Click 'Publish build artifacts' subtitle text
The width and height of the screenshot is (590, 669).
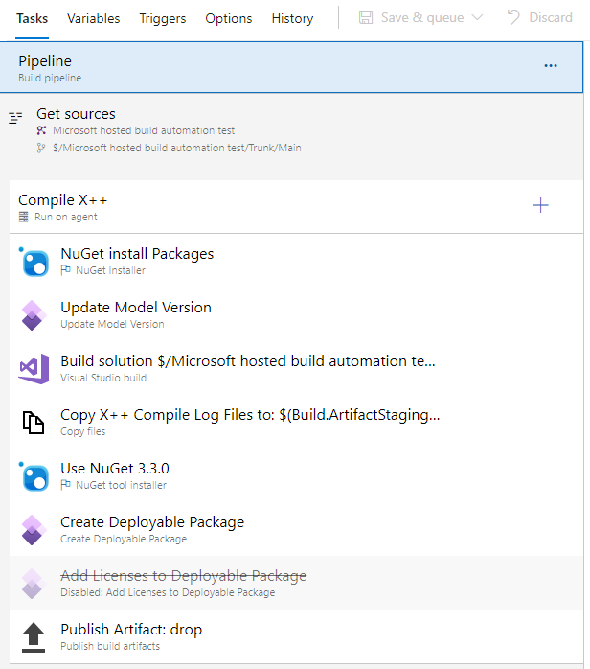click(x=110, y=646)
